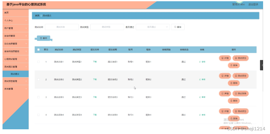Image resolution: width=270 pixels, height=134 pixels.
Task: Click the cell 昵称2
Action: (148, 79)
